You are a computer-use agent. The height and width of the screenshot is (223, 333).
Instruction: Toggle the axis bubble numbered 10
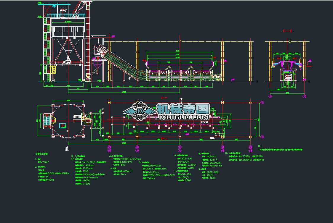pyautogui.click(x=250, y=150)
